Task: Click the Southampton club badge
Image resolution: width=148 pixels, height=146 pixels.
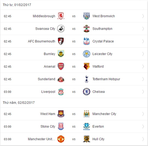Action: [86, 29]
